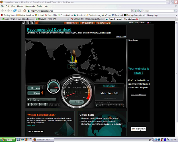Click the green Go arrow beside address bar
Viewport: 178px width, 142px height.
coord(136,11)
